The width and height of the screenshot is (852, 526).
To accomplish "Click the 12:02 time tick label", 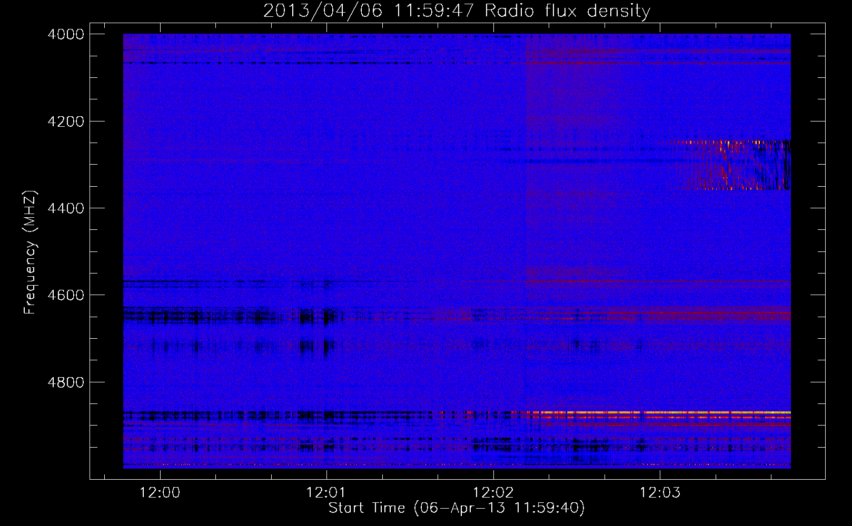I will (493, 492).
